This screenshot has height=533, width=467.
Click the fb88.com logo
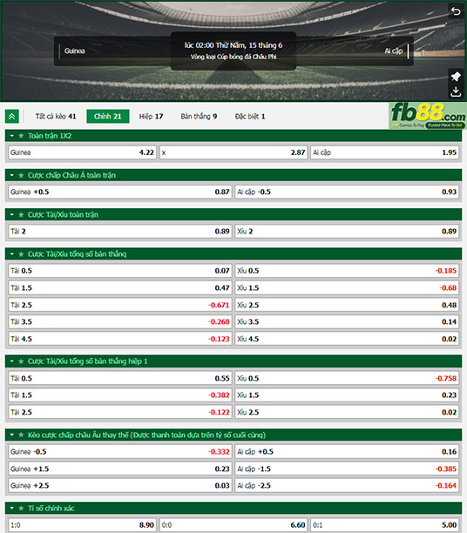(x=428, y=116)
